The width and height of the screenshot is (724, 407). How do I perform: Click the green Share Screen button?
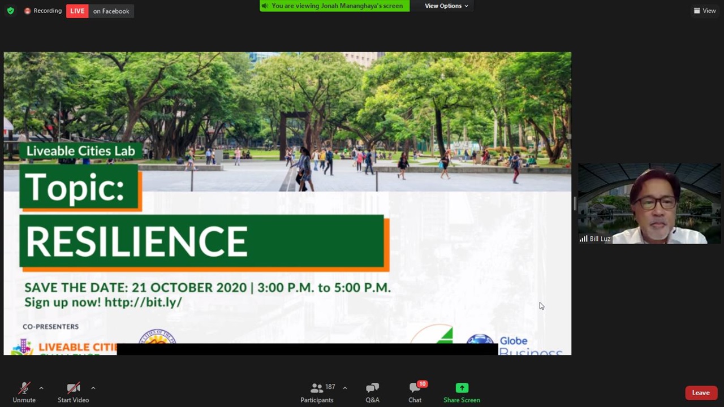click(462, 392)
